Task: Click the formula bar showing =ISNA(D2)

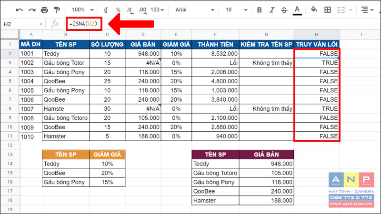Action: (84, 24)
